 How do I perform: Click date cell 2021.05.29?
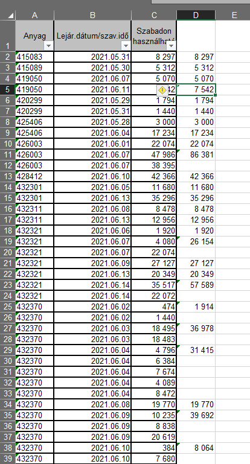pos(93,100)
